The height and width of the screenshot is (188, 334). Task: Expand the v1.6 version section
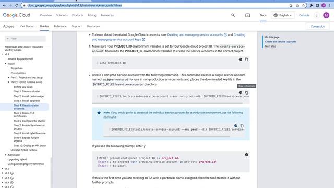click(3, 173)
